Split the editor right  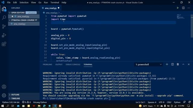183,8
